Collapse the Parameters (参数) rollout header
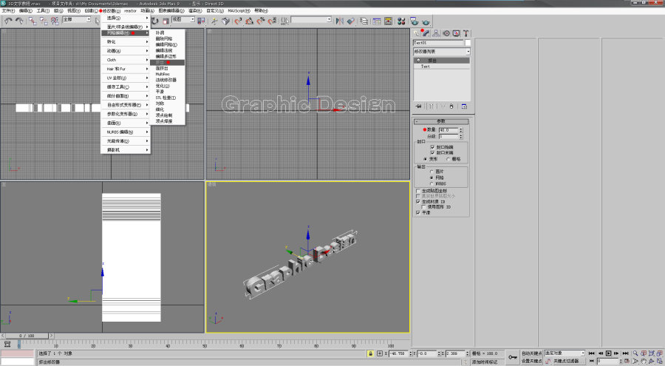The width and height of the screenshot is (665, 366). pyautogui.click(x=441, y=121)
